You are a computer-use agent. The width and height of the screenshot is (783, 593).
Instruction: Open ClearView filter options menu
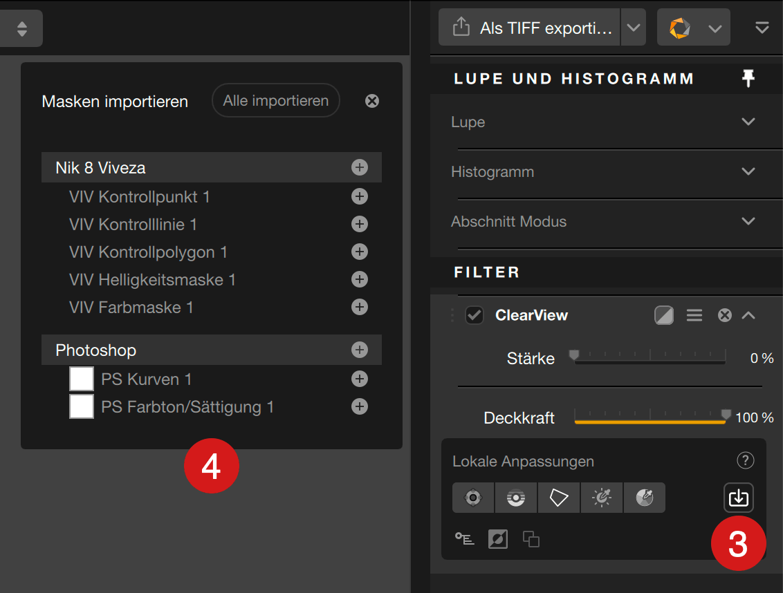point(694,315)
